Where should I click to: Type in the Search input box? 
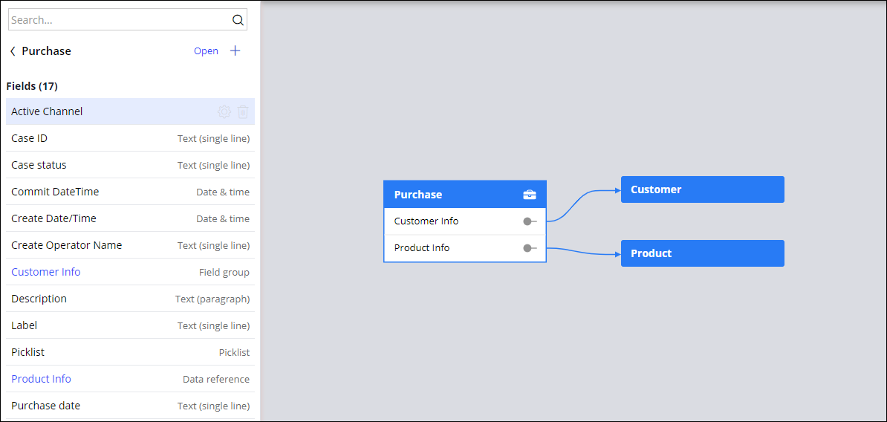point(119,20)
